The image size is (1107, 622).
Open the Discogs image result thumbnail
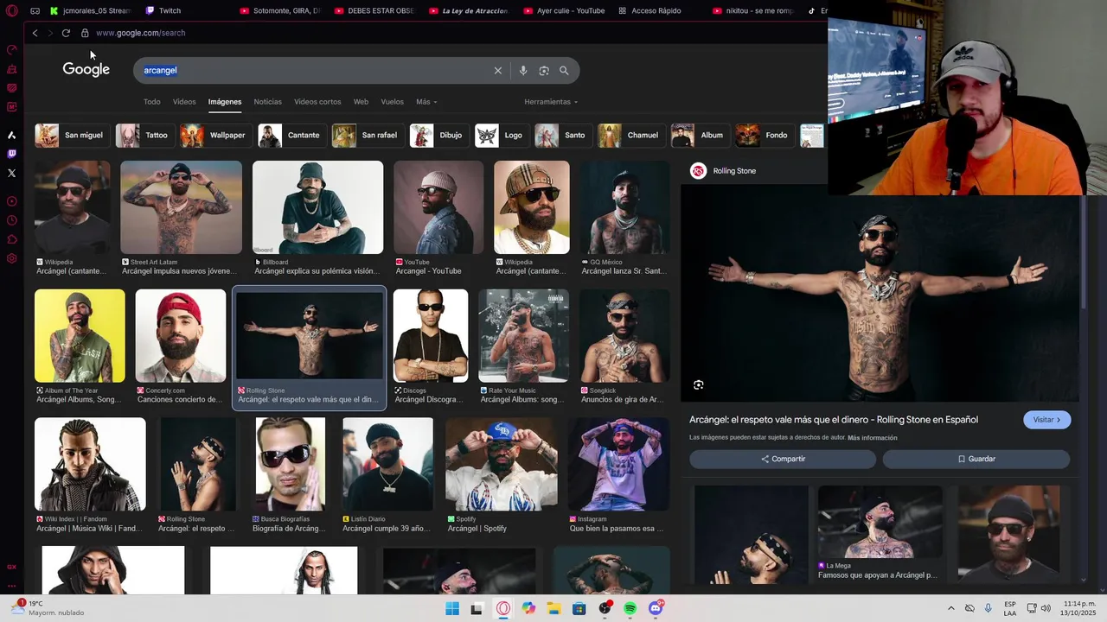point(431,336)
